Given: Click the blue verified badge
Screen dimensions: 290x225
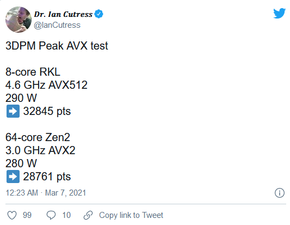Looking at the screenshot, I should 99,14.
